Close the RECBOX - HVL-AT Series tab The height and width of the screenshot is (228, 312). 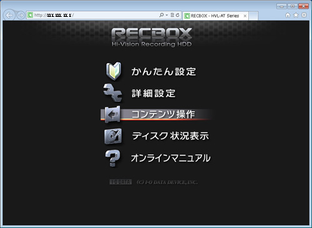245,16
